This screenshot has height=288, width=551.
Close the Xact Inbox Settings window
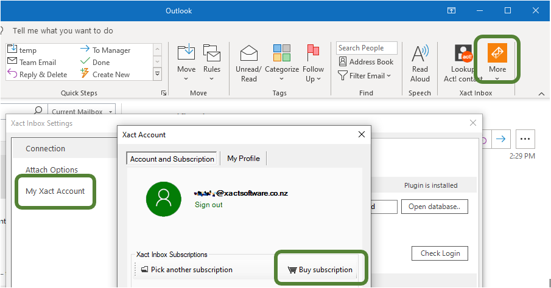click(x=473, y=123)
